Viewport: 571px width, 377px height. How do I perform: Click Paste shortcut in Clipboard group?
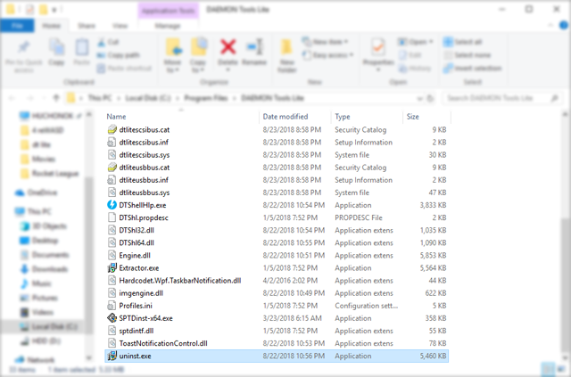[124, 68]
